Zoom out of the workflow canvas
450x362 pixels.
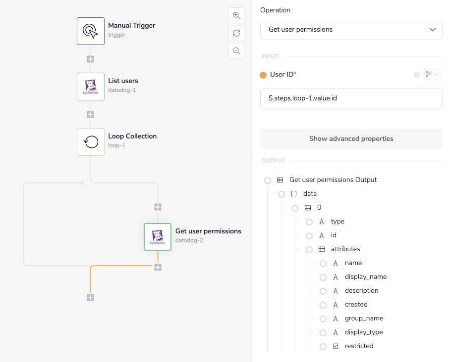[x=236, y=51]
